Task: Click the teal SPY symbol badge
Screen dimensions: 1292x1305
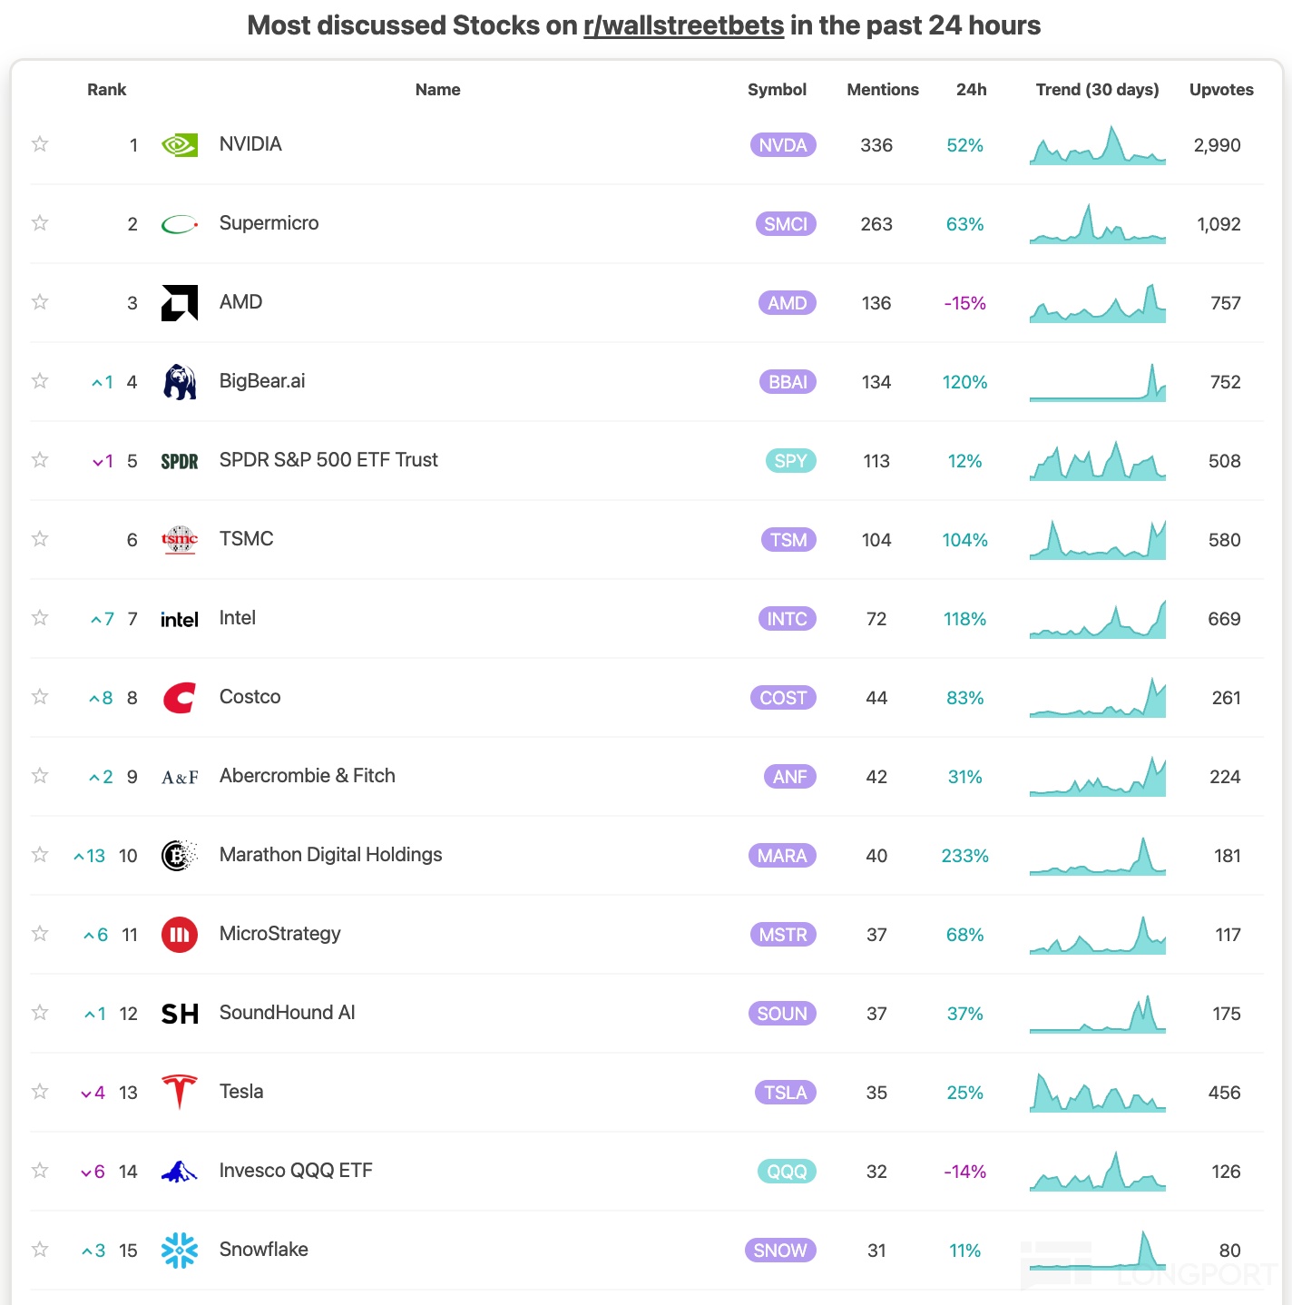Action: pyautogui.click(x=790, y=461)
